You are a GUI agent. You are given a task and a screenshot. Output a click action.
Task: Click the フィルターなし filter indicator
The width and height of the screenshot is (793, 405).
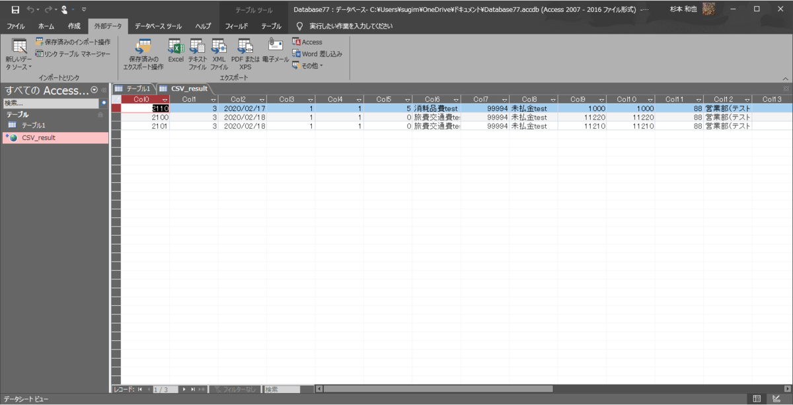click(x=235, y=390)
